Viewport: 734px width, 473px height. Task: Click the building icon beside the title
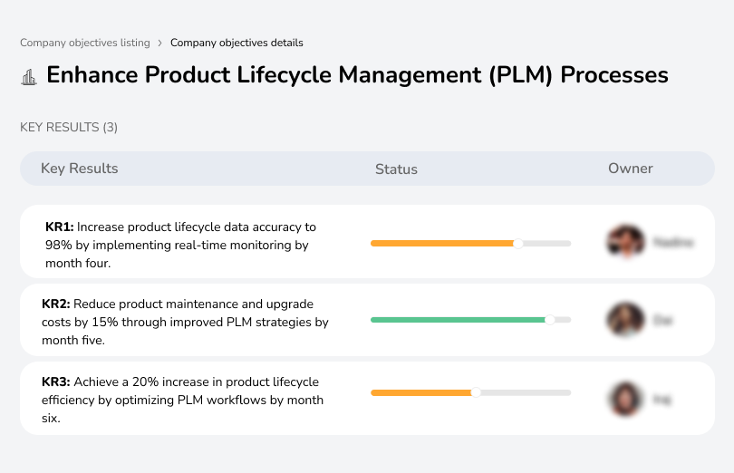[29, 77]
